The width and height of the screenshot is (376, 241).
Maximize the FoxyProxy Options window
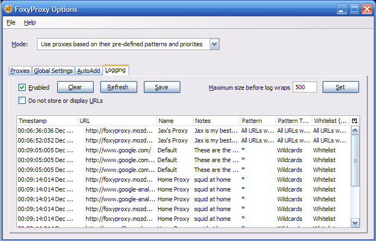[x=354, y=9]
